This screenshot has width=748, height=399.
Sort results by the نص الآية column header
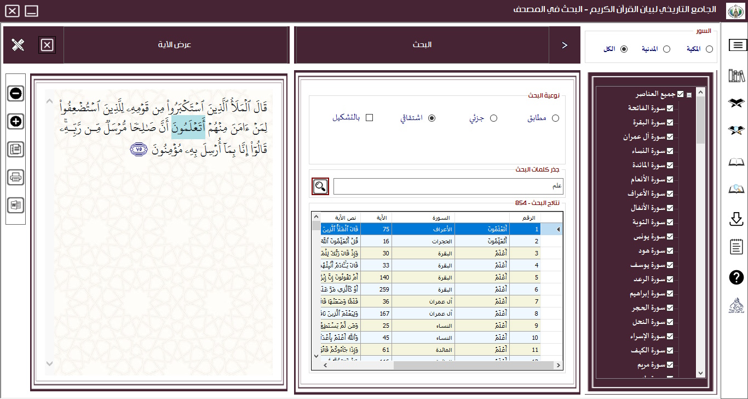click(x=341, y=218)
